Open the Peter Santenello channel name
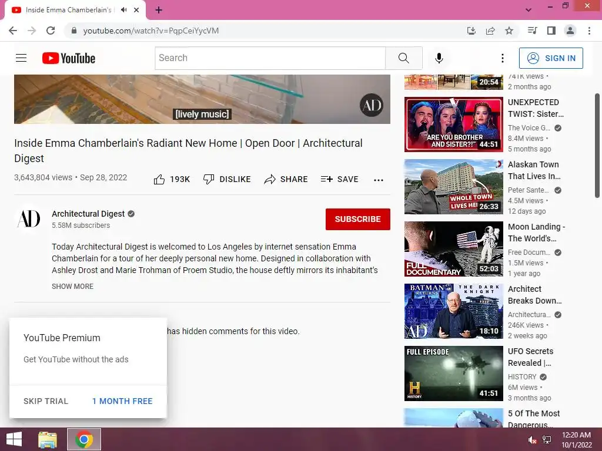Viewport: 602px width, 451px height. click(x=529, y=190)
